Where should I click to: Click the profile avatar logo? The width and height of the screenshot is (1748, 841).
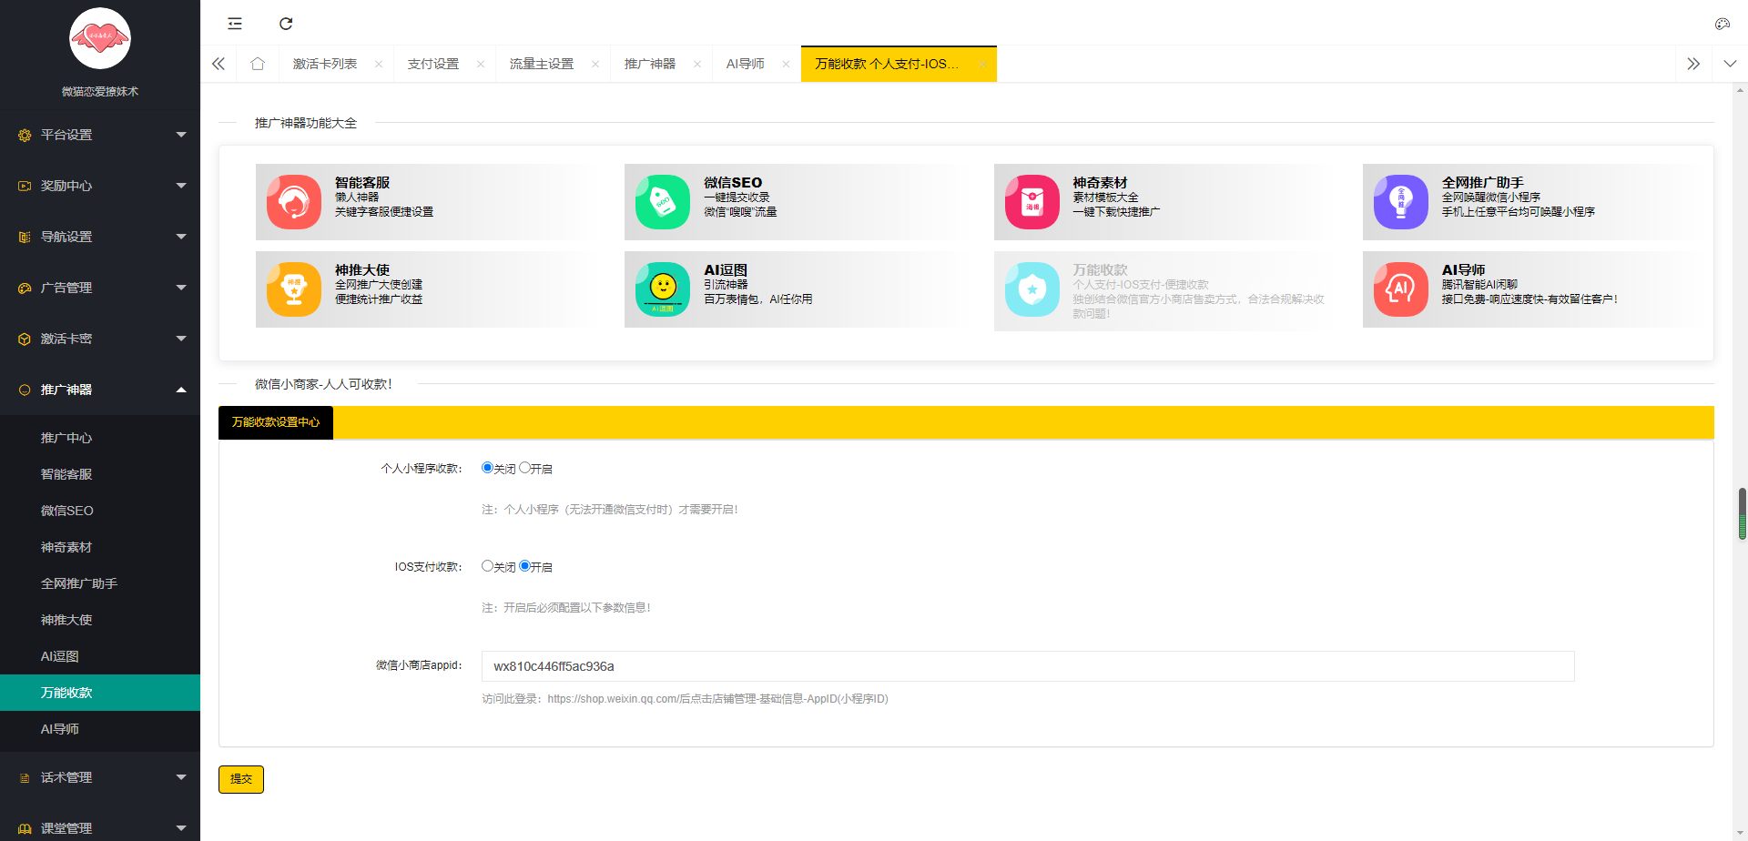tap(100, 38)
